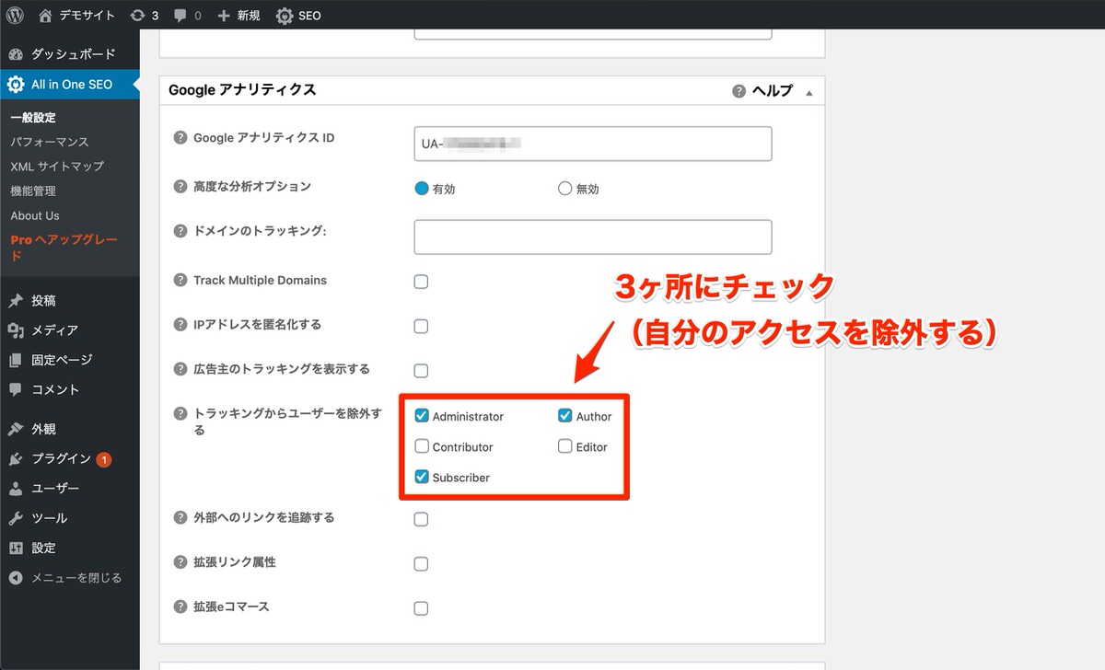
Task: Click the SEO gear icon in admin bar
Action: pos(285,16)
